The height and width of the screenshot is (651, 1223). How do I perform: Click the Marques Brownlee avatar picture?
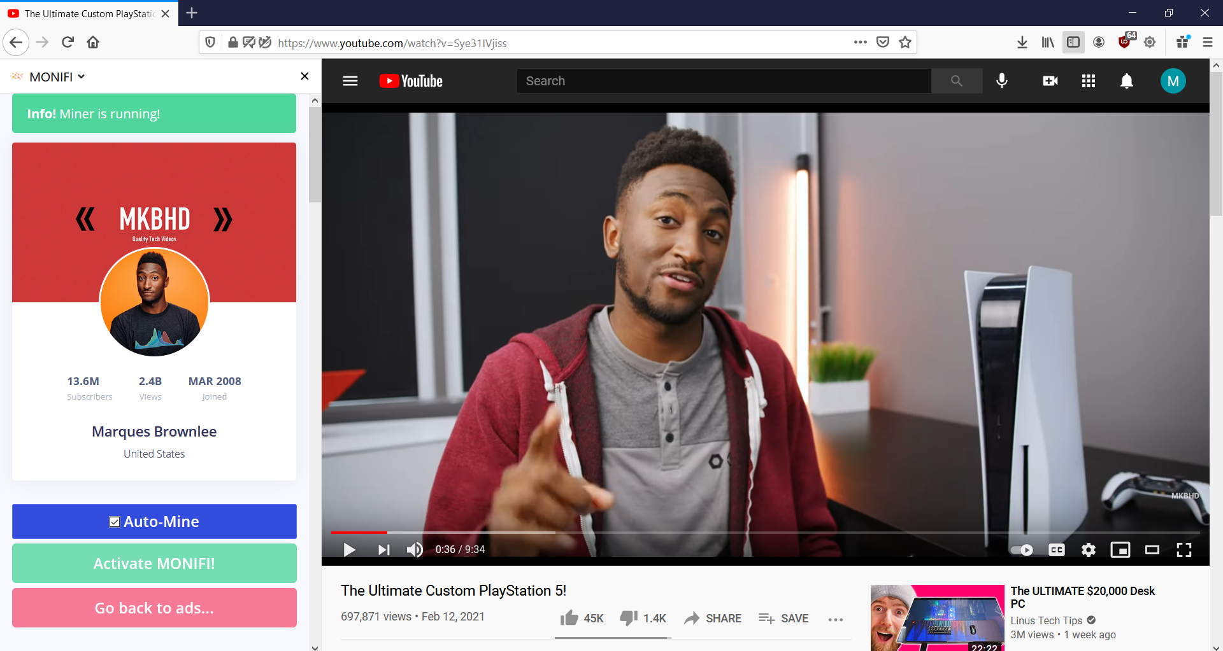[154, 302]
